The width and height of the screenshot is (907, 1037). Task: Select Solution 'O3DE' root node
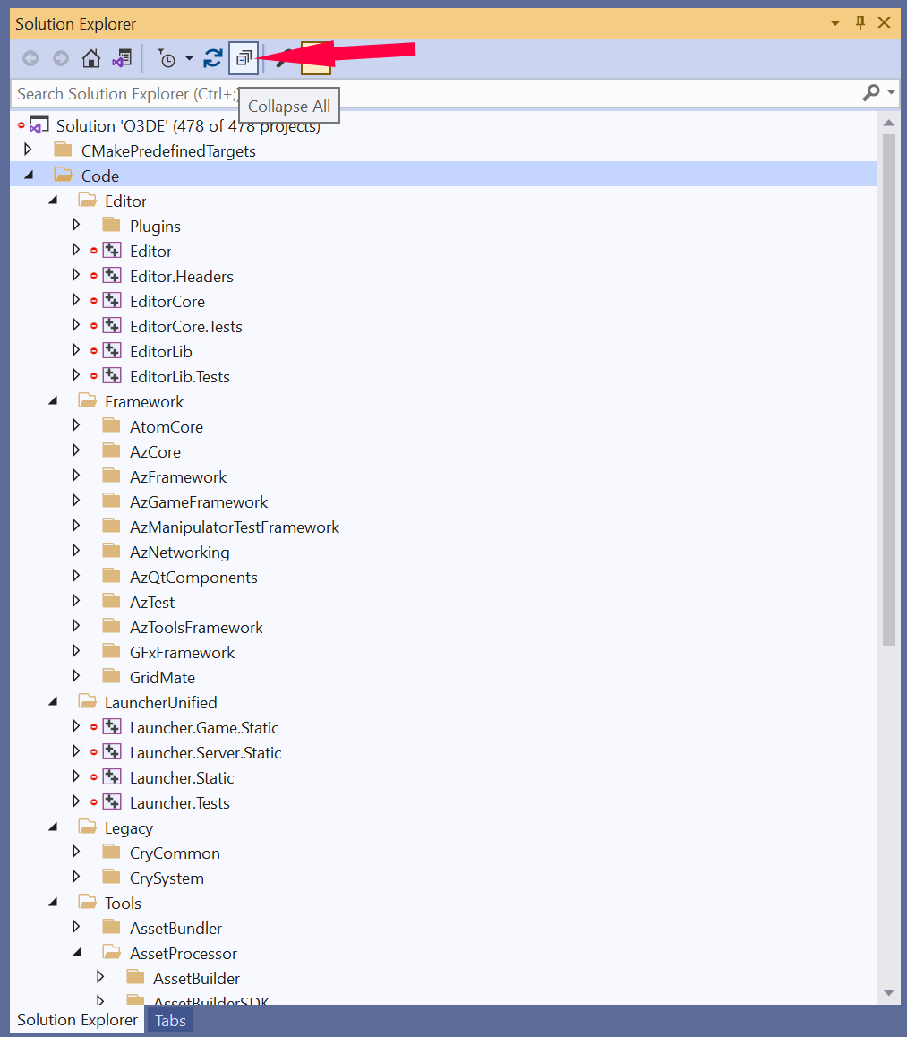click(x=188, y=125)
